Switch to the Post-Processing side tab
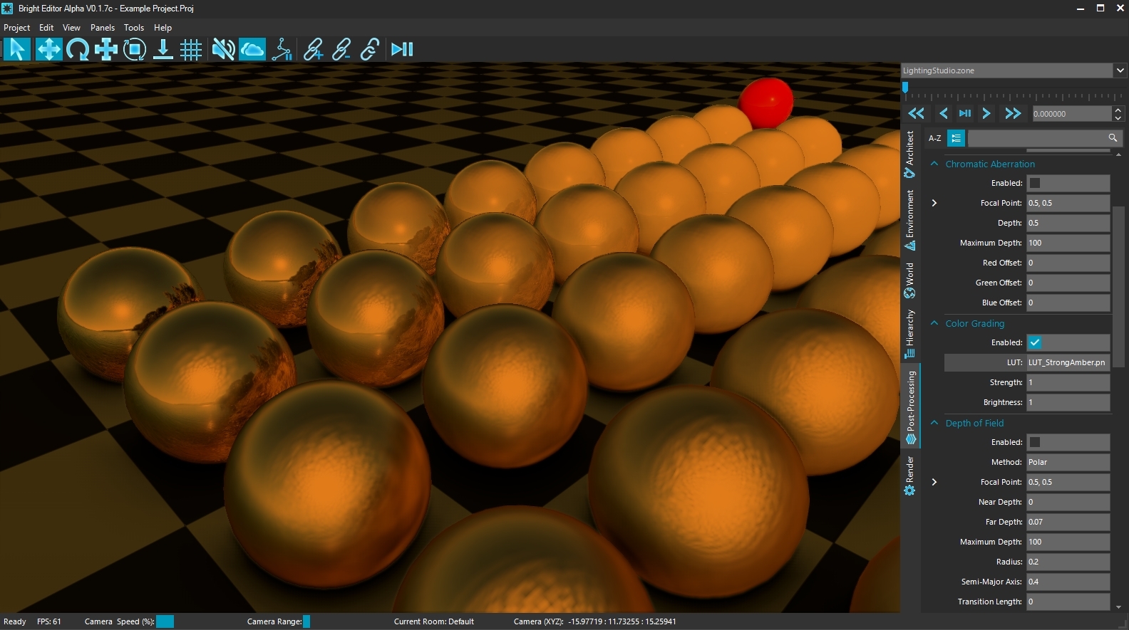 click(x=910, y=407)
